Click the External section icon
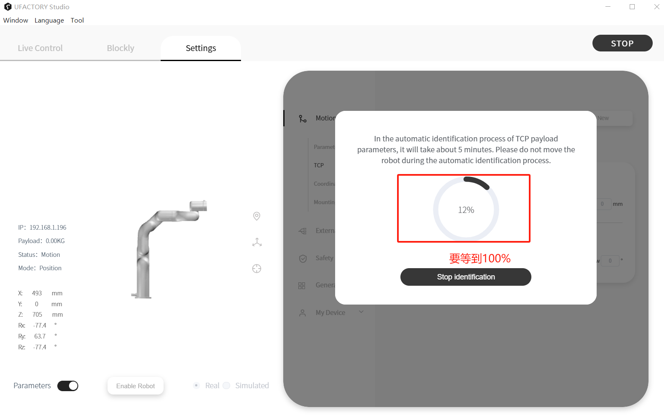This screenshot has width=664, height=415. tap(303, 231)
